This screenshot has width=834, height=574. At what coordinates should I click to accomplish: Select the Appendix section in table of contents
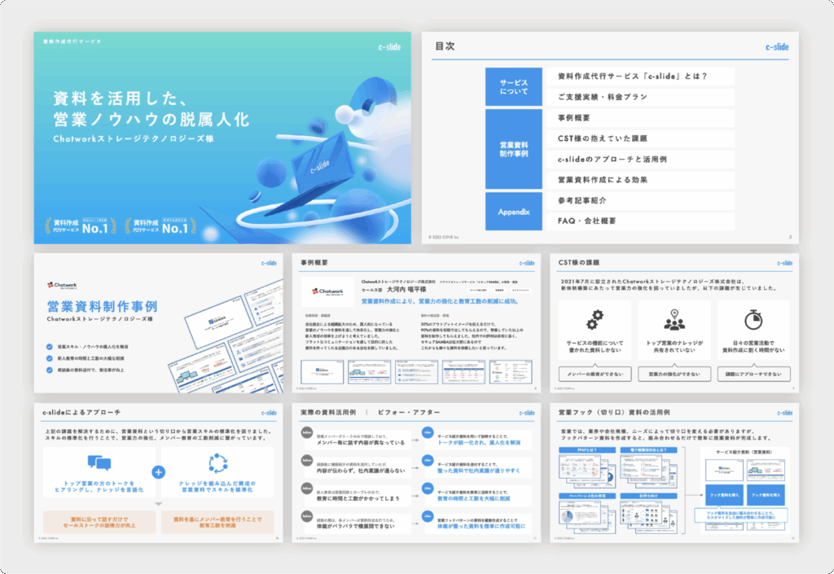click(513, 211)
